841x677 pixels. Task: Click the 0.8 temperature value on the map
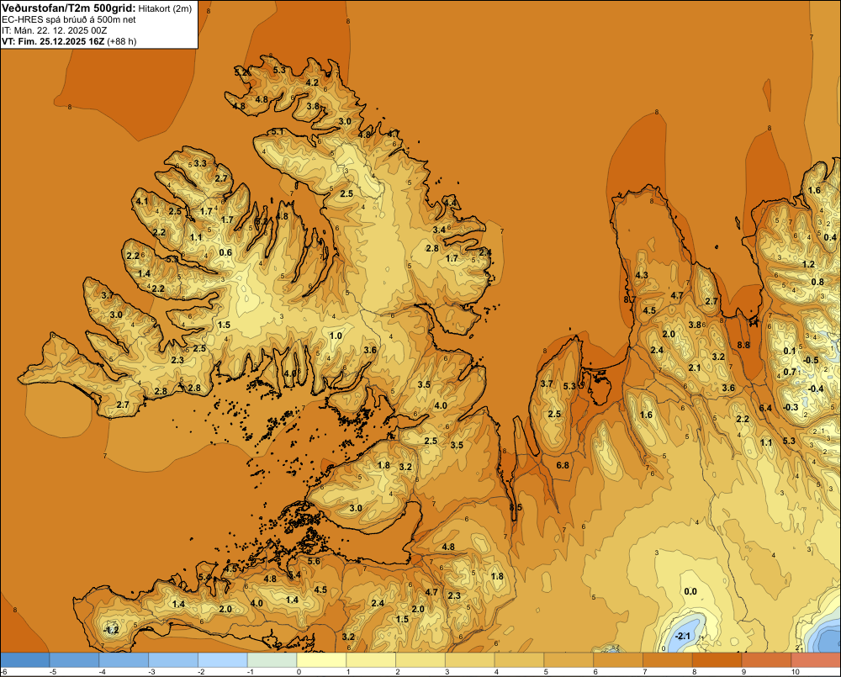point(817,283)
